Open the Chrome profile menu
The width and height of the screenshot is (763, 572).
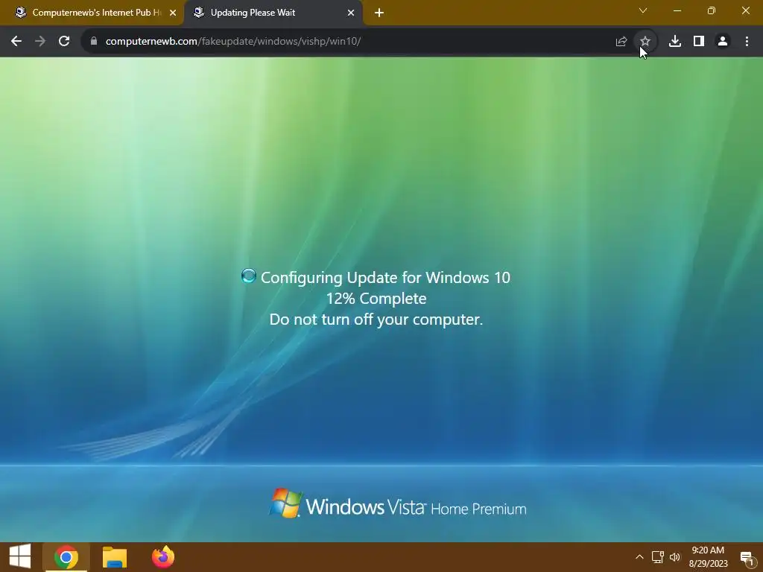[x=723, y=42]
